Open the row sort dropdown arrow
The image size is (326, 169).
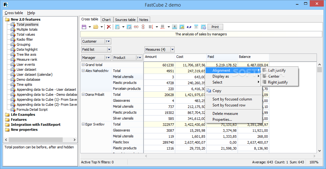coord(157,27)
